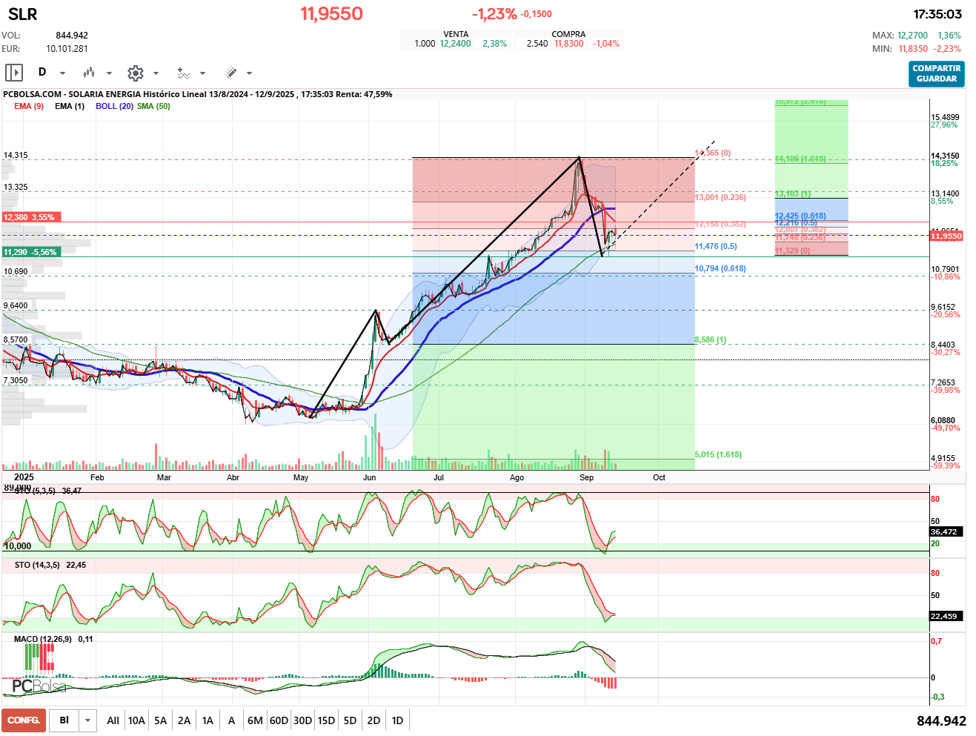Viewport: 976px width, 736px height.
Task: Toggle the SMA (50) indicator label
Action: click(x=153, y=106)
